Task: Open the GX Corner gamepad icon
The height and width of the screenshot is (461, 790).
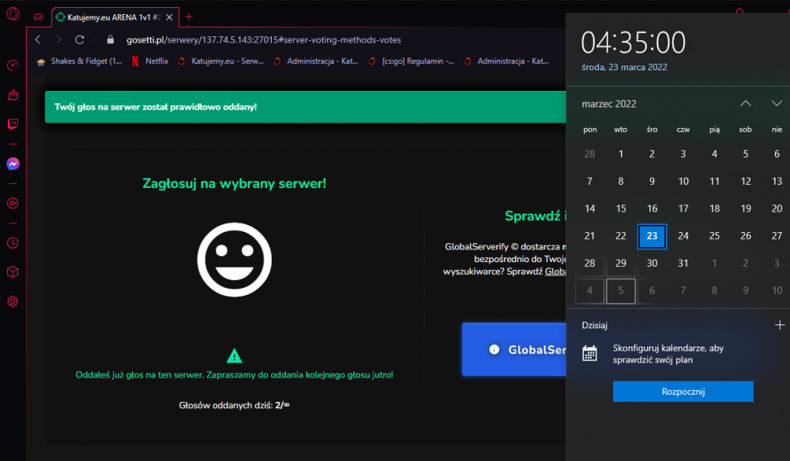Action: [x=38, y=17]
